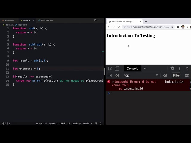Image resolution: width=191 pixels, height=143 pixels.
Task: Open the top JavaScript context dropdown
Action: [141, 75]
